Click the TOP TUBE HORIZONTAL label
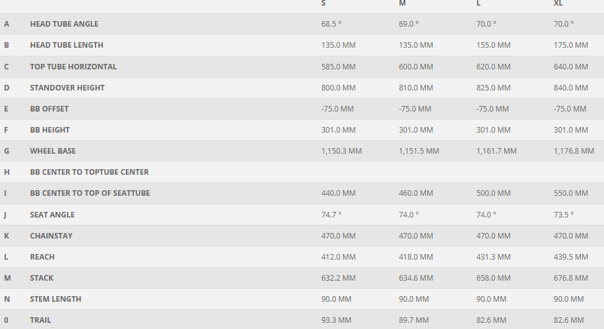 73,66
